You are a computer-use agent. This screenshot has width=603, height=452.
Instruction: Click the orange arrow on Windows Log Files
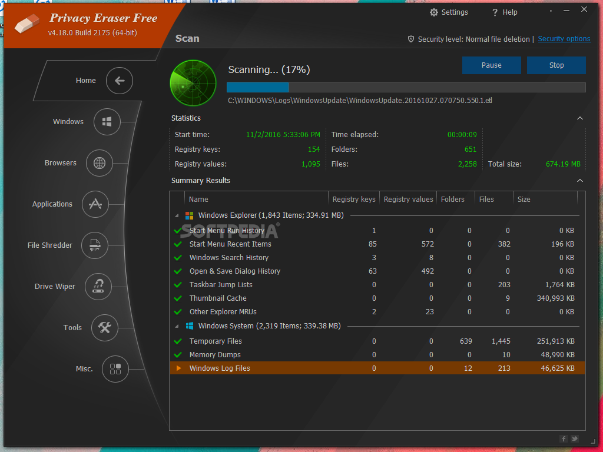178,368
